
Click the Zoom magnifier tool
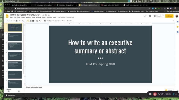click(x=23, y=21)
